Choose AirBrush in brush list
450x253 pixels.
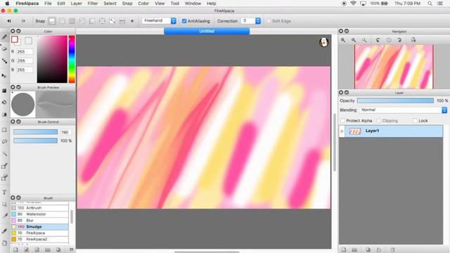(x=39, y=208)
